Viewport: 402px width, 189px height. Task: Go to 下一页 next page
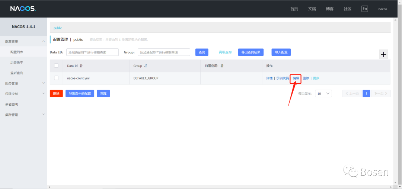point(381,93)
